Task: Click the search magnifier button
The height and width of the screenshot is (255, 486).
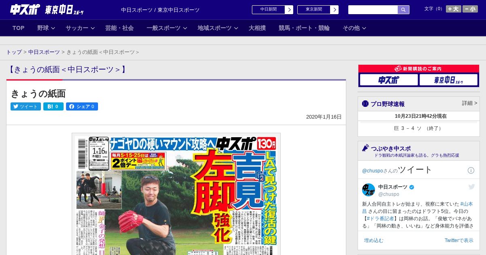Action: point(403,10)
